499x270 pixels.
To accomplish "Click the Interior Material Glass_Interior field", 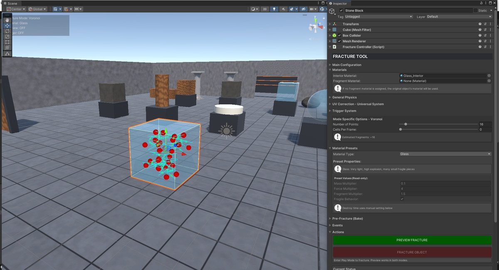I will (x=442, y=76).
